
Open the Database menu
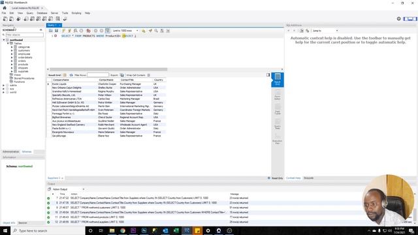coord(42,13)
